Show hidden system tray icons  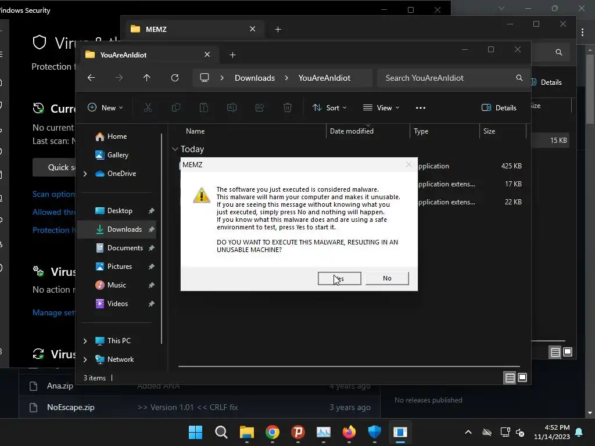pos(468,432)
